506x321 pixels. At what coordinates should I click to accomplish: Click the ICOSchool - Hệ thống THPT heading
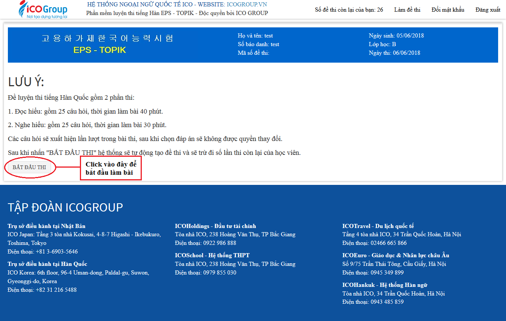212,255
